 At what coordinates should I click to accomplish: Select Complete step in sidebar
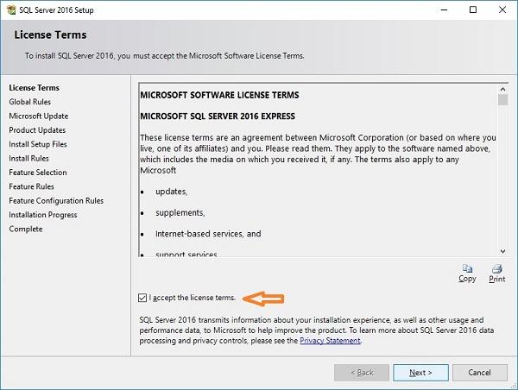click(26, 230)
